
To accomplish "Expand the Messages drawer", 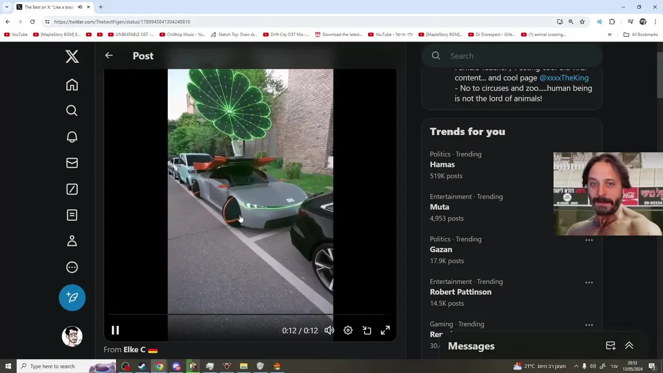I will [629, 346].
